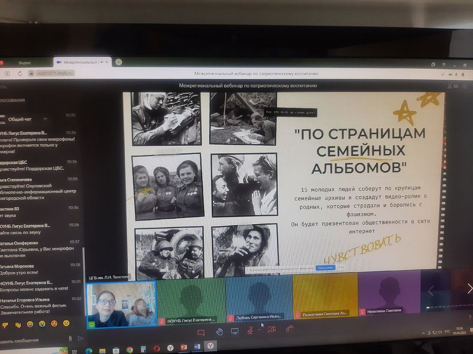Leave the call with red phone icon
This screenshot has height=354, width=473.
point(289,329)
